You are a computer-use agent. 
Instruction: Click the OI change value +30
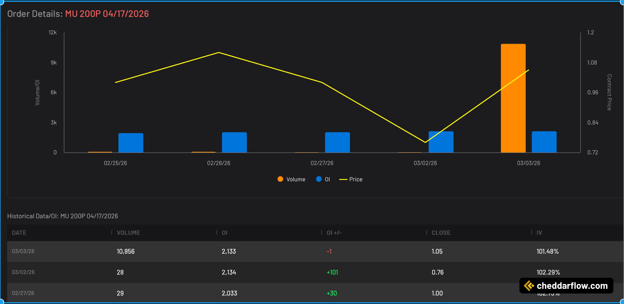[x=332, y=293]
